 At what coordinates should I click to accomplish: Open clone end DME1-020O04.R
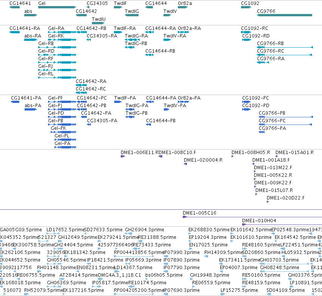click(x=203, y=160)
